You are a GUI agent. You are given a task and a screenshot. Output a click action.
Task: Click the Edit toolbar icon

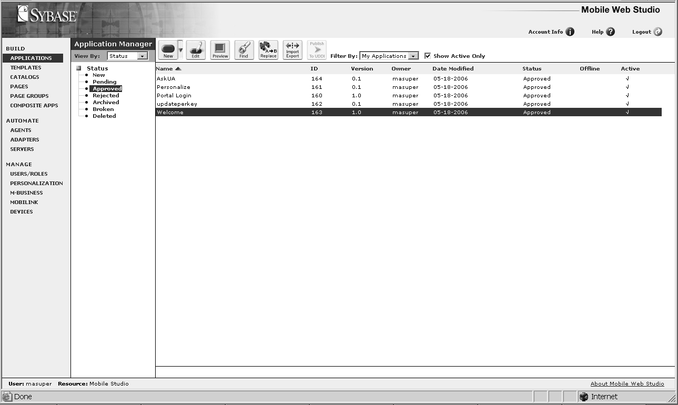(196, 50)
